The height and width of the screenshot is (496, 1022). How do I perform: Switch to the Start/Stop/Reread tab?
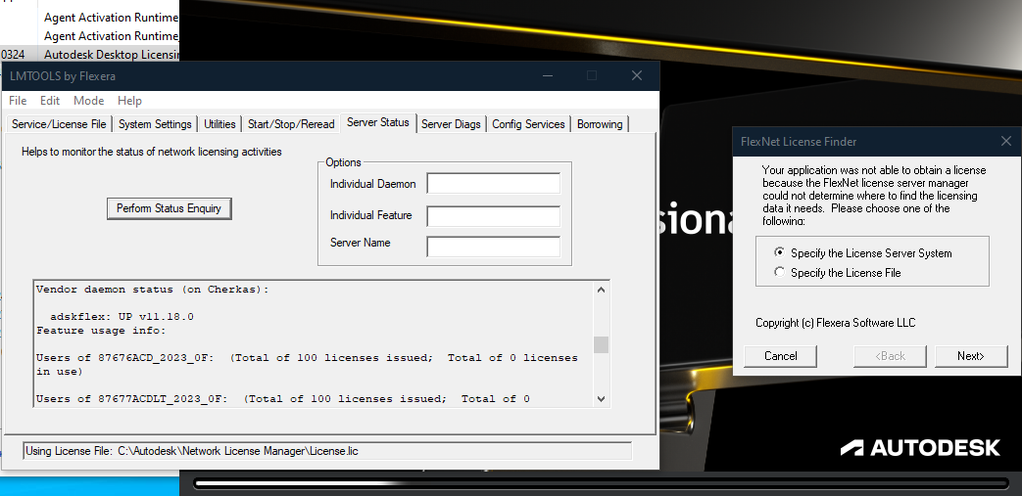pyautogui.click(x=291, y=123)
